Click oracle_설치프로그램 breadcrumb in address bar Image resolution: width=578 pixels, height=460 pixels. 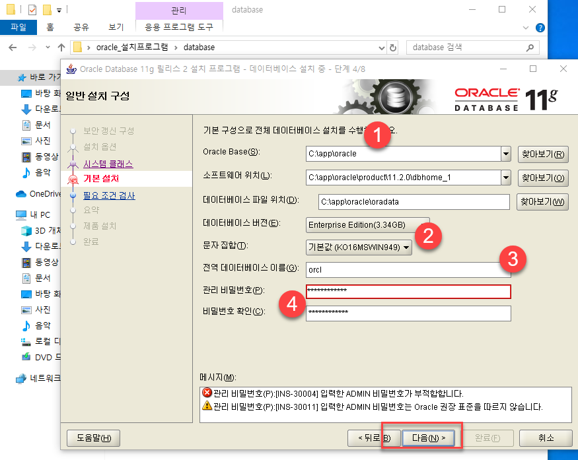(132, 47)
